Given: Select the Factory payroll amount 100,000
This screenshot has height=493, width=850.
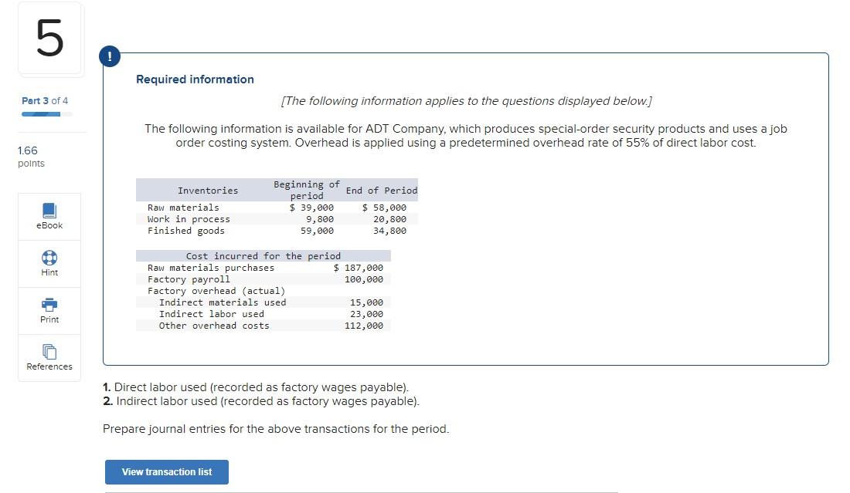Looking at the screenshot, I should coord(364,279).
